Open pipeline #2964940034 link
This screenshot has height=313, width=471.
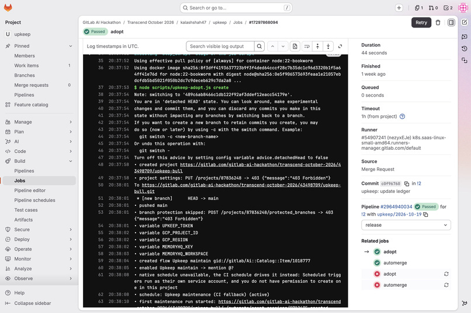click(x=396, y=207)
